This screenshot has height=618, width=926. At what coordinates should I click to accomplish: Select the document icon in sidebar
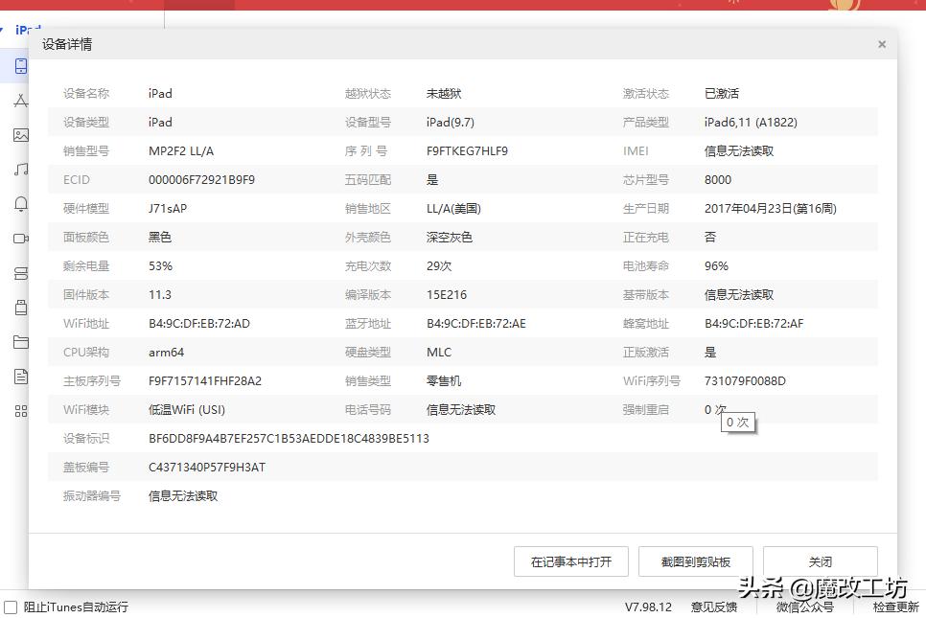21,377
